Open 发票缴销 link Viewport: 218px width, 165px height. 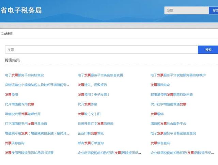pos(157,114)
